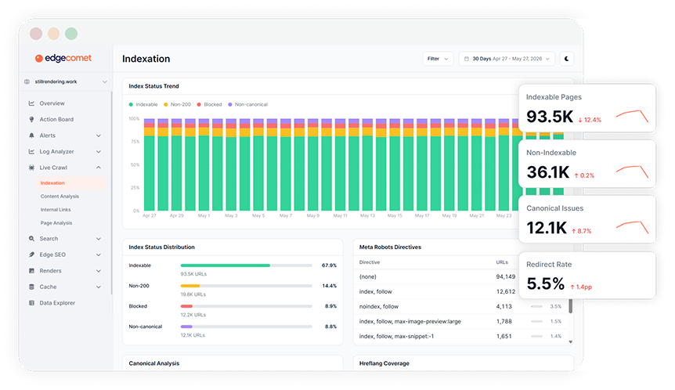Screen dimensions: 675x390
Task: Collapse the Live Crawl section chevron
Action: pyautogui.click(x=99, y=168)
